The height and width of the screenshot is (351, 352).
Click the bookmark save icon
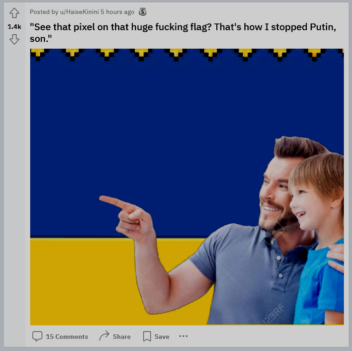coord(146,336)
